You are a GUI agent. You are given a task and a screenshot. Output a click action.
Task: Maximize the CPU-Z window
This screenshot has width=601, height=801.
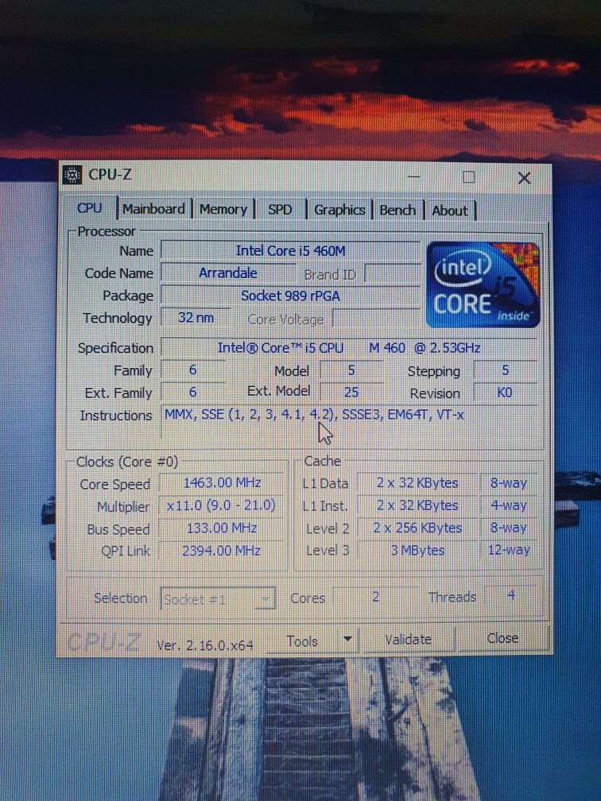pos(468,177)
